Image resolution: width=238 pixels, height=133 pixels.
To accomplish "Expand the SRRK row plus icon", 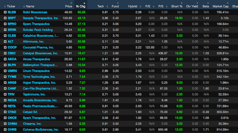I will pos(5,30).
